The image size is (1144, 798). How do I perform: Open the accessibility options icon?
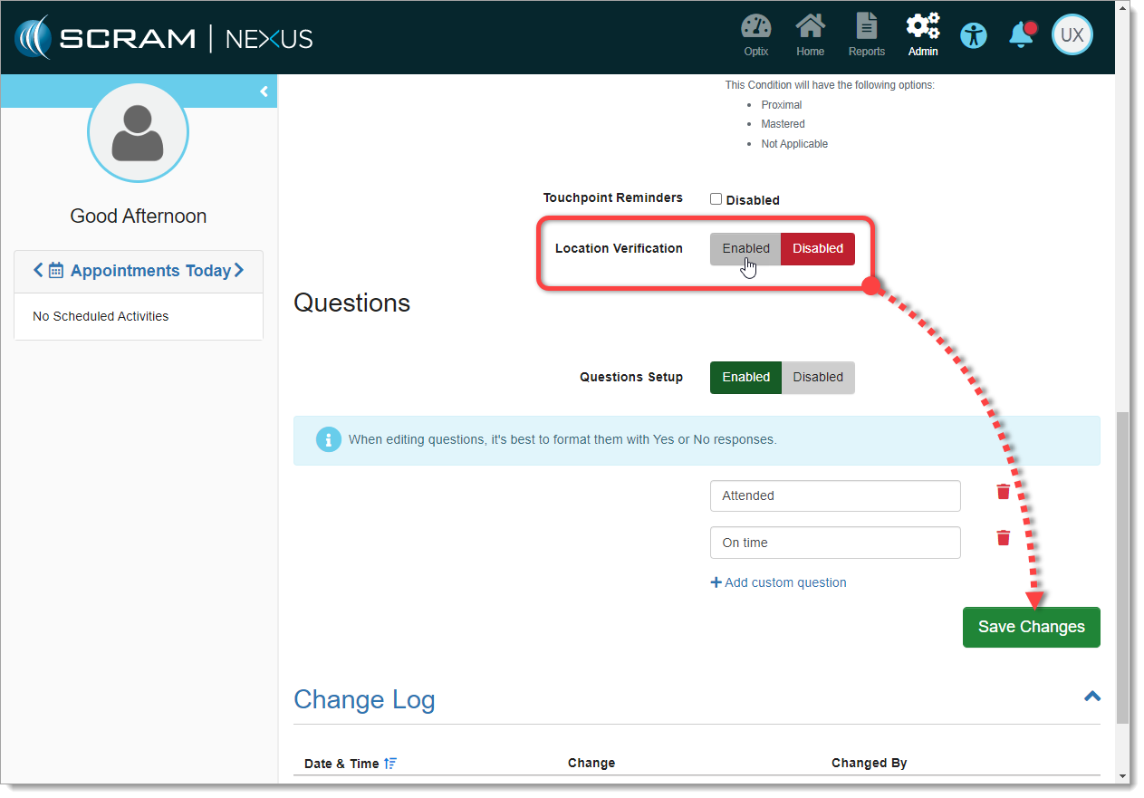coord(974,36)
